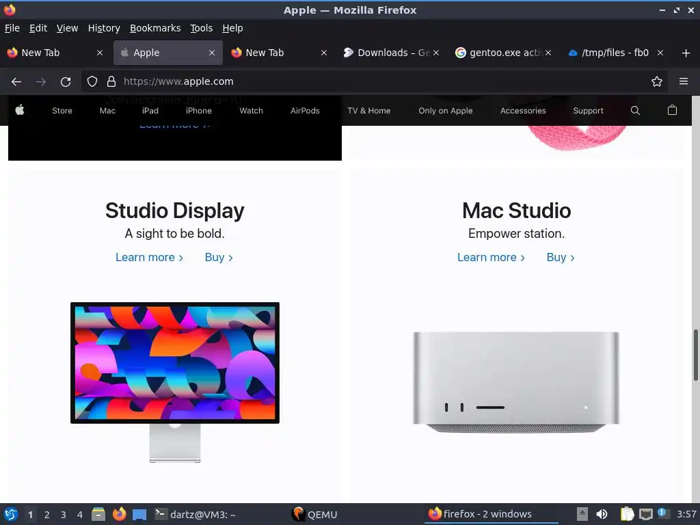Screen dimensions: 700x525
Task: Close the Downloads tab
Action: (436, 53)
